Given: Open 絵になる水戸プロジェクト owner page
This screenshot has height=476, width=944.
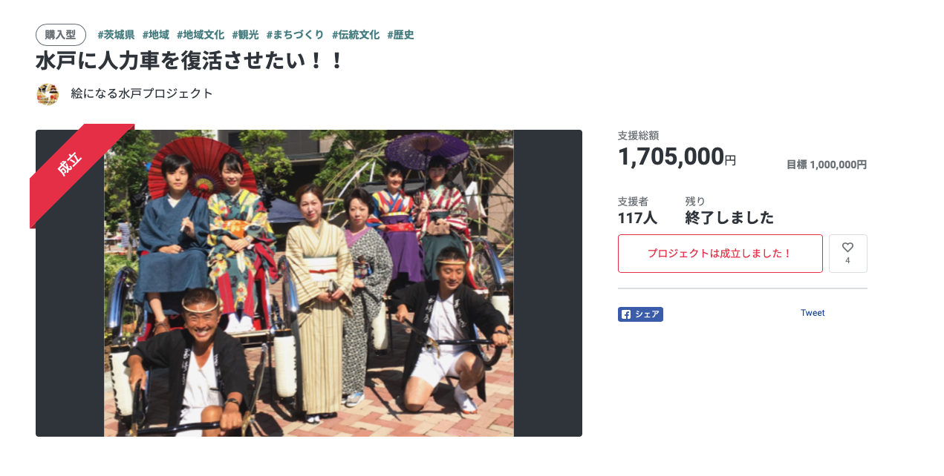Looking at the screenshot, I should coord(142,93).
